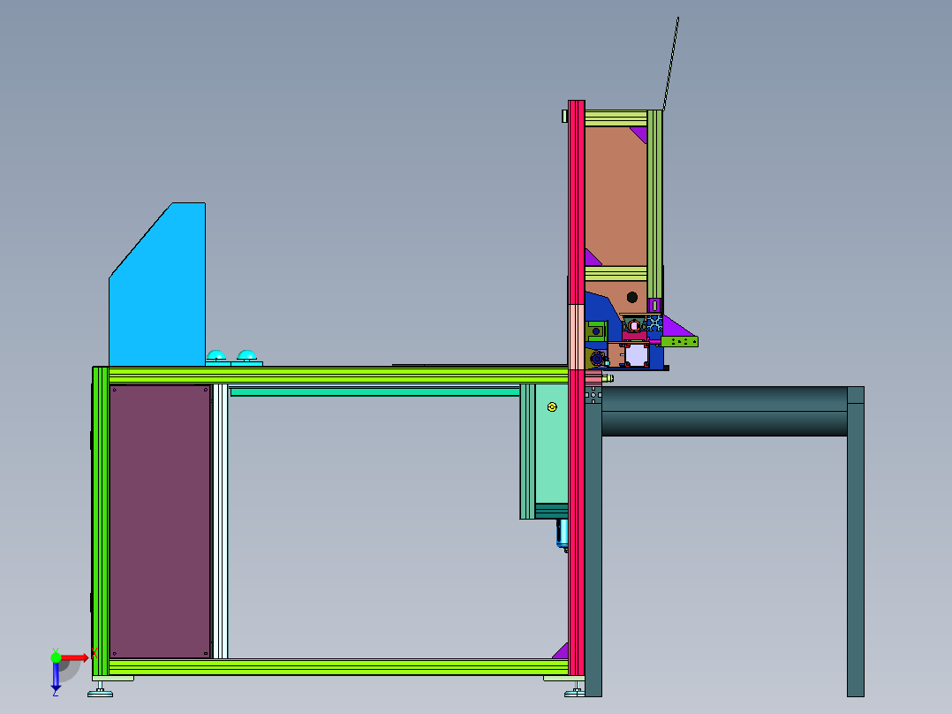The height and width of the screenshot is (714, 952).
Task: Select the small blue cylinder below the green plate
Action: [x=563, y=534]
